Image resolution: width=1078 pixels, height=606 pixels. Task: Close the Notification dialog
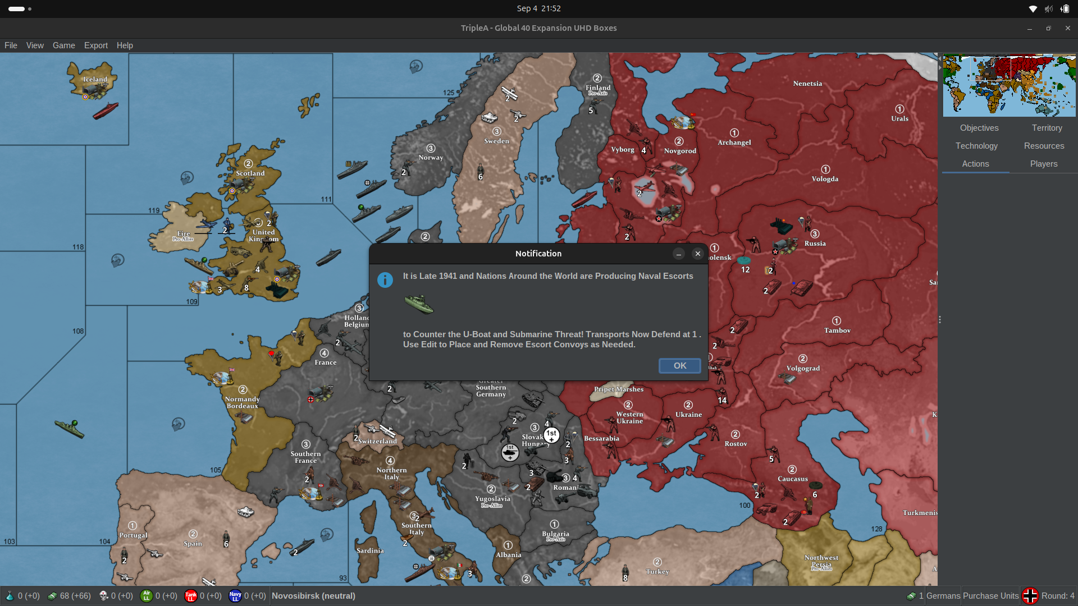[x=697, y=254]
